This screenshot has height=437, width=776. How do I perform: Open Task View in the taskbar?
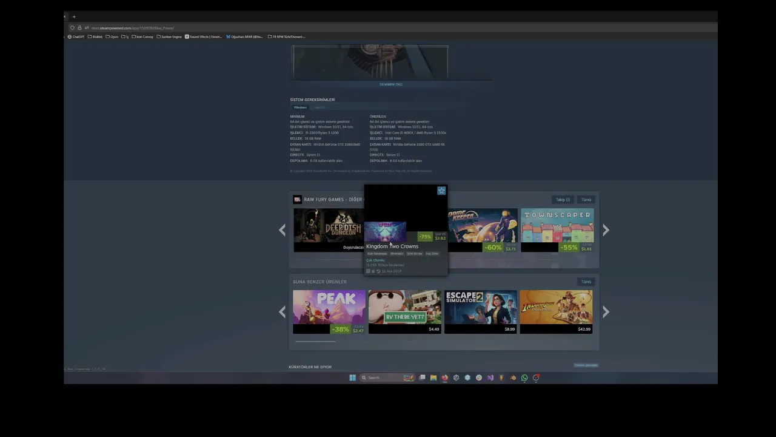[422, 378]
